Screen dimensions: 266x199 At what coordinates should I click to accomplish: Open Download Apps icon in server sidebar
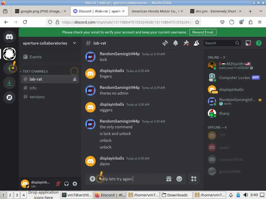pos(9,83)
